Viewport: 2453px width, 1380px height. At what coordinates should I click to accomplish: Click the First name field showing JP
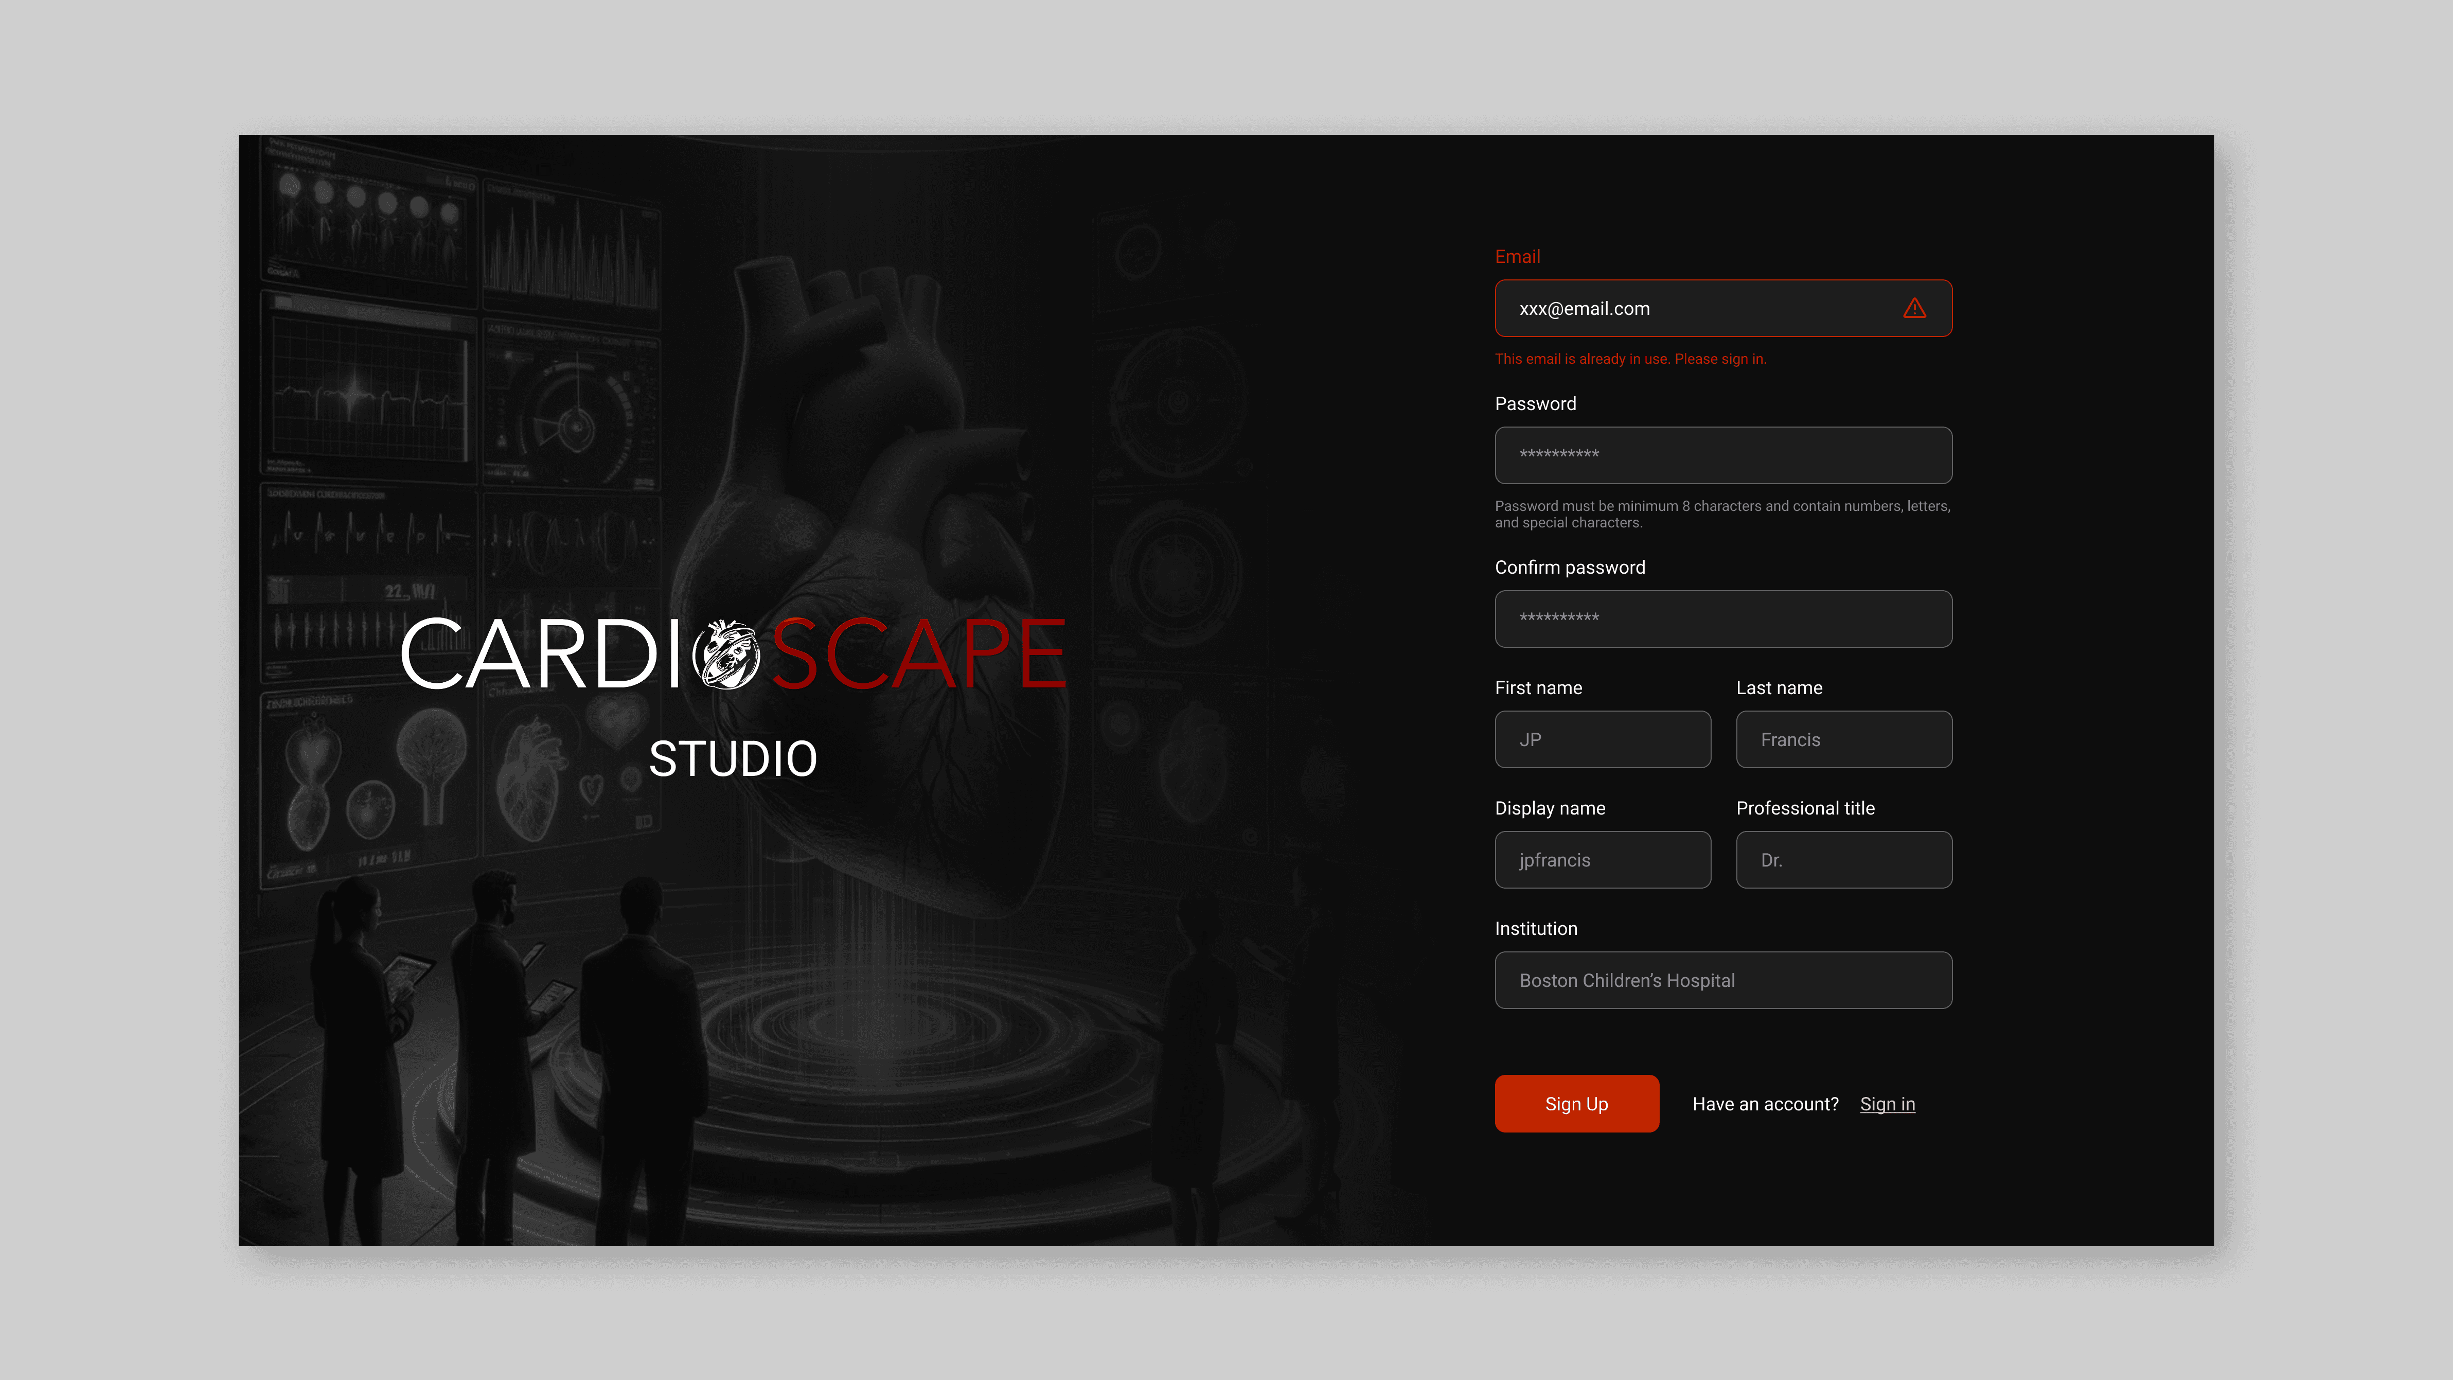tap(1603, 739)
